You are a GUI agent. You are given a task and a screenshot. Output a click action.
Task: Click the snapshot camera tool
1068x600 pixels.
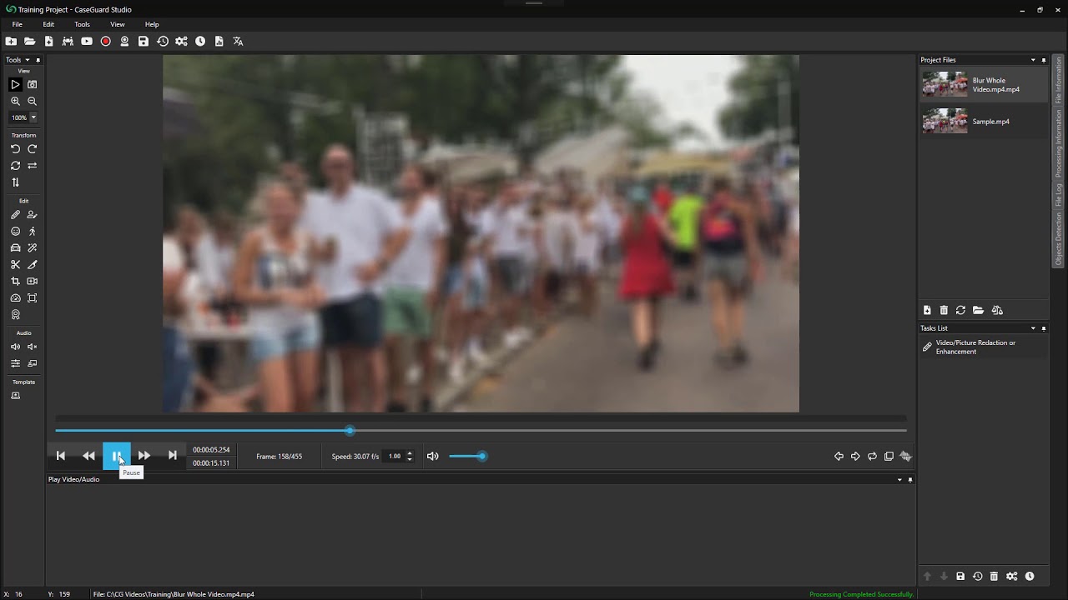pos(33,84)
